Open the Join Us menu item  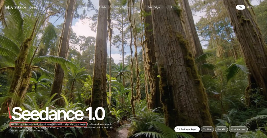pos(174,7)
